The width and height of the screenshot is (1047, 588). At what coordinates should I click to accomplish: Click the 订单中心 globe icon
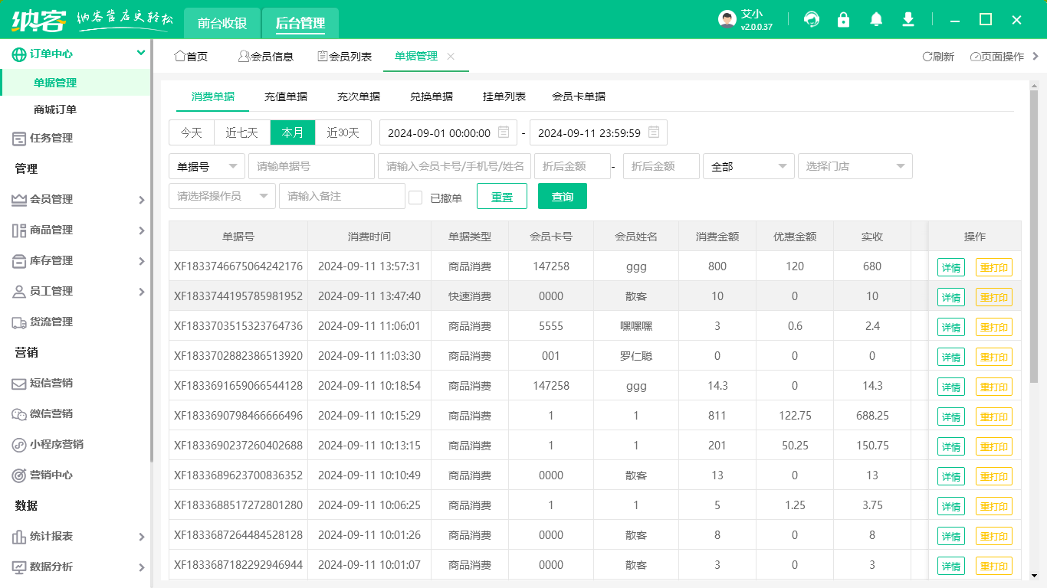(19, 54)
